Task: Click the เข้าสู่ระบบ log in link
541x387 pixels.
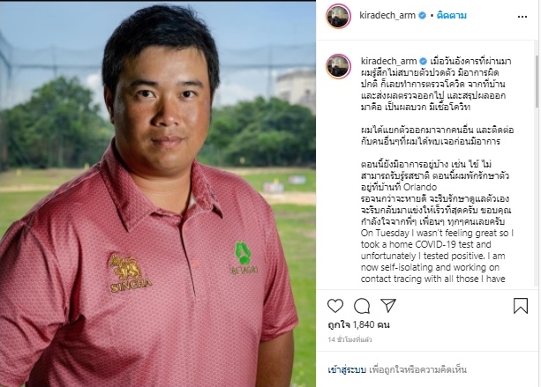Action: pyautogui.click(x=347, y=369)
